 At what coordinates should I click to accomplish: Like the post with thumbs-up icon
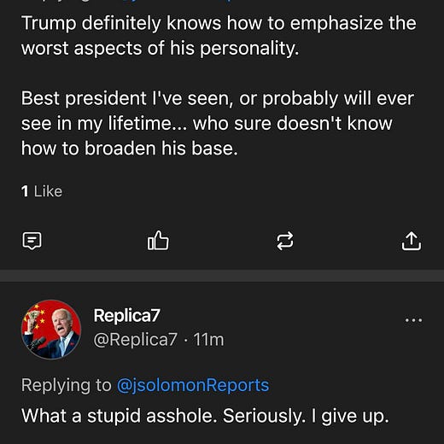[158, 241]
